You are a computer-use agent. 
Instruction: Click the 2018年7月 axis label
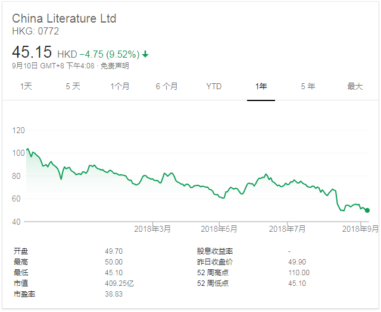click(x=288, y=228)
